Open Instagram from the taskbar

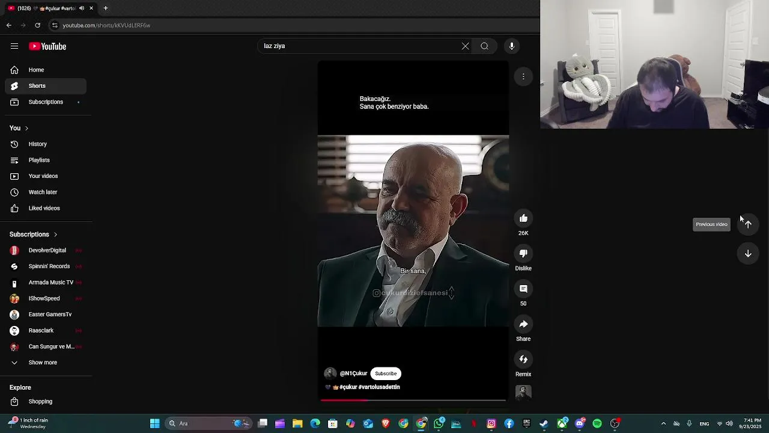[491, 423]
